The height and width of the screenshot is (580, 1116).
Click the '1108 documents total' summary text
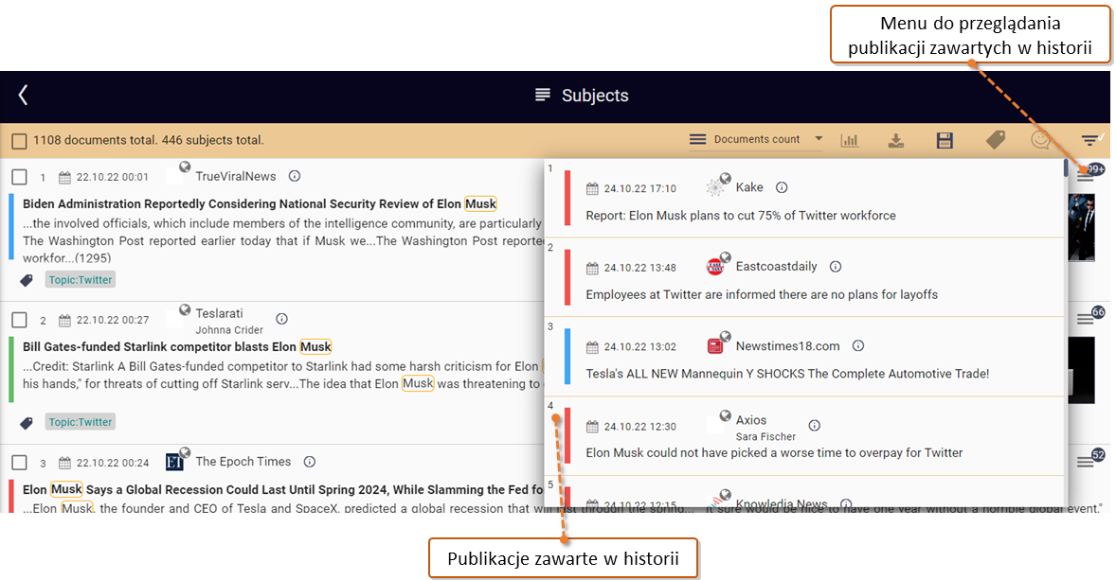coord(96,140)
